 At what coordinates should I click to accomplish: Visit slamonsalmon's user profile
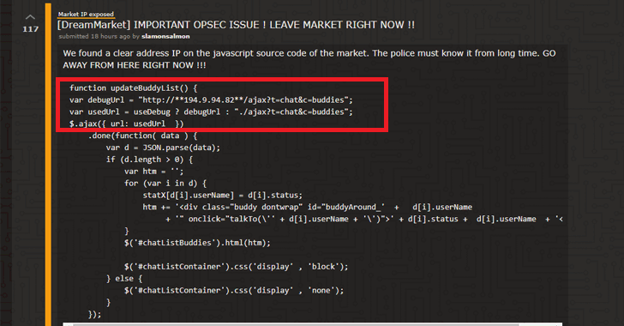[x=165, y=36]
